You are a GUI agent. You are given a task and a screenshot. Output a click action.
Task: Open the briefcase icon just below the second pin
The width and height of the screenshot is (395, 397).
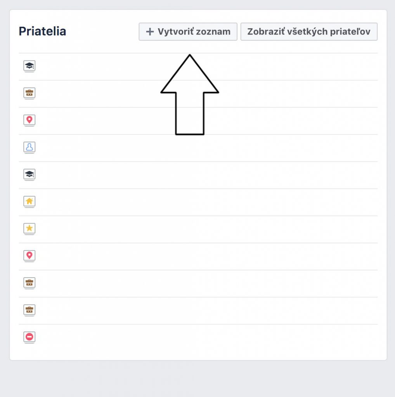(29, 283)
